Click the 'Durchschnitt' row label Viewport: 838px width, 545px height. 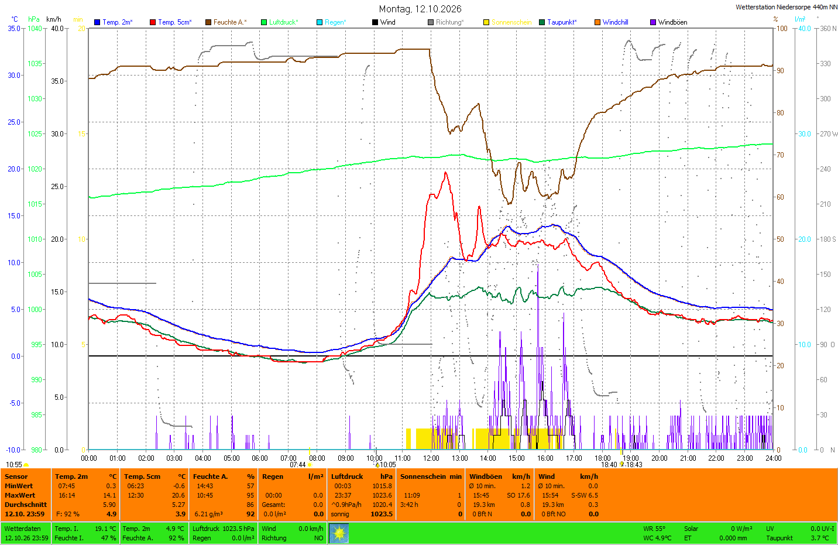coord(26,505)
